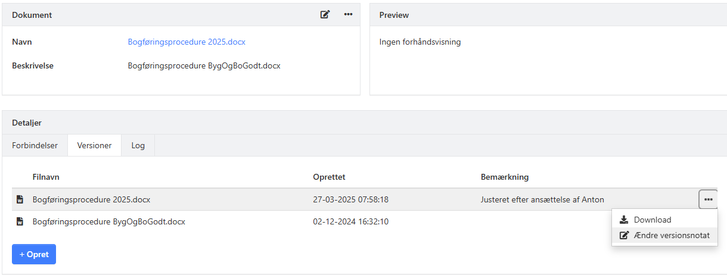Viewport: 727px width, 275px height.
Task: Select the Bogføringsprocedure BygOgBoGodt.docx version row filename
Action: point(108,222)
